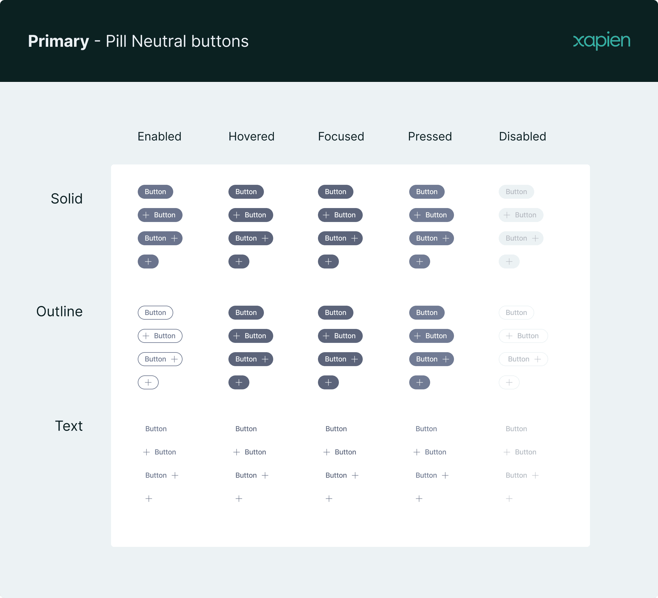Click the Focused Outline Button with trailing plus
The width and height of the screenshot is (658, 598).
[340, 359]
